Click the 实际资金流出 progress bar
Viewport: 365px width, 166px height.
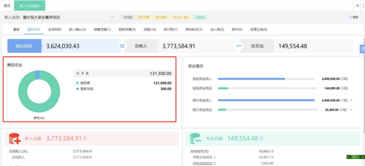(267, 88)
